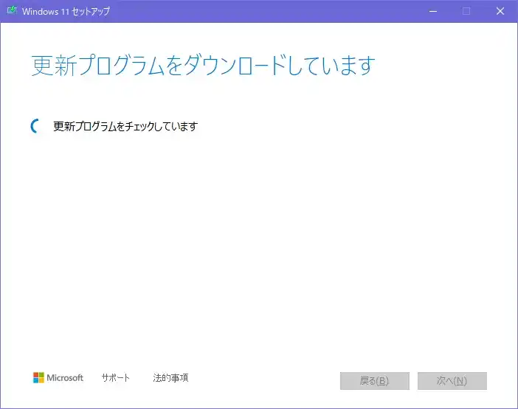
Task: Click the yellow square of Microsoft logo
Action: point(42,381)
